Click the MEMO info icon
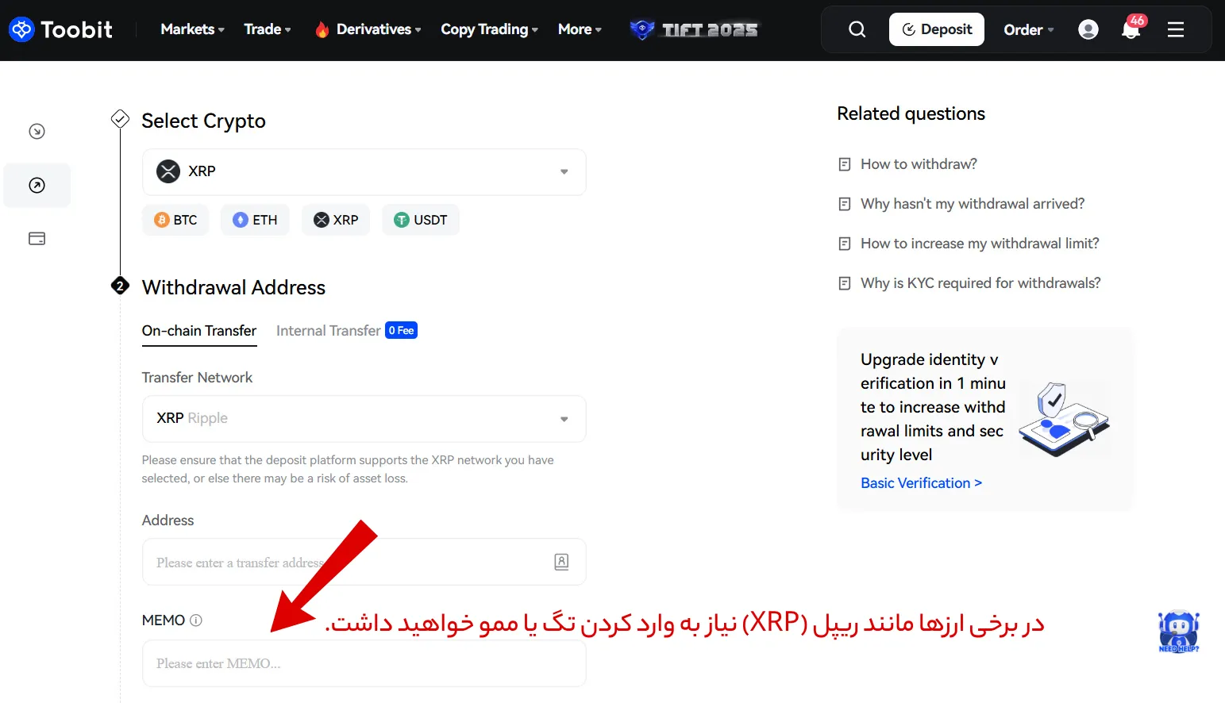The width and height of the screenshot is (1225, 703). coord(196,620)
